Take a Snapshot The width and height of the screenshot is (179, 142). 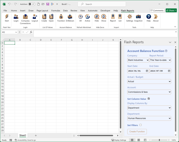coord(138,18)
